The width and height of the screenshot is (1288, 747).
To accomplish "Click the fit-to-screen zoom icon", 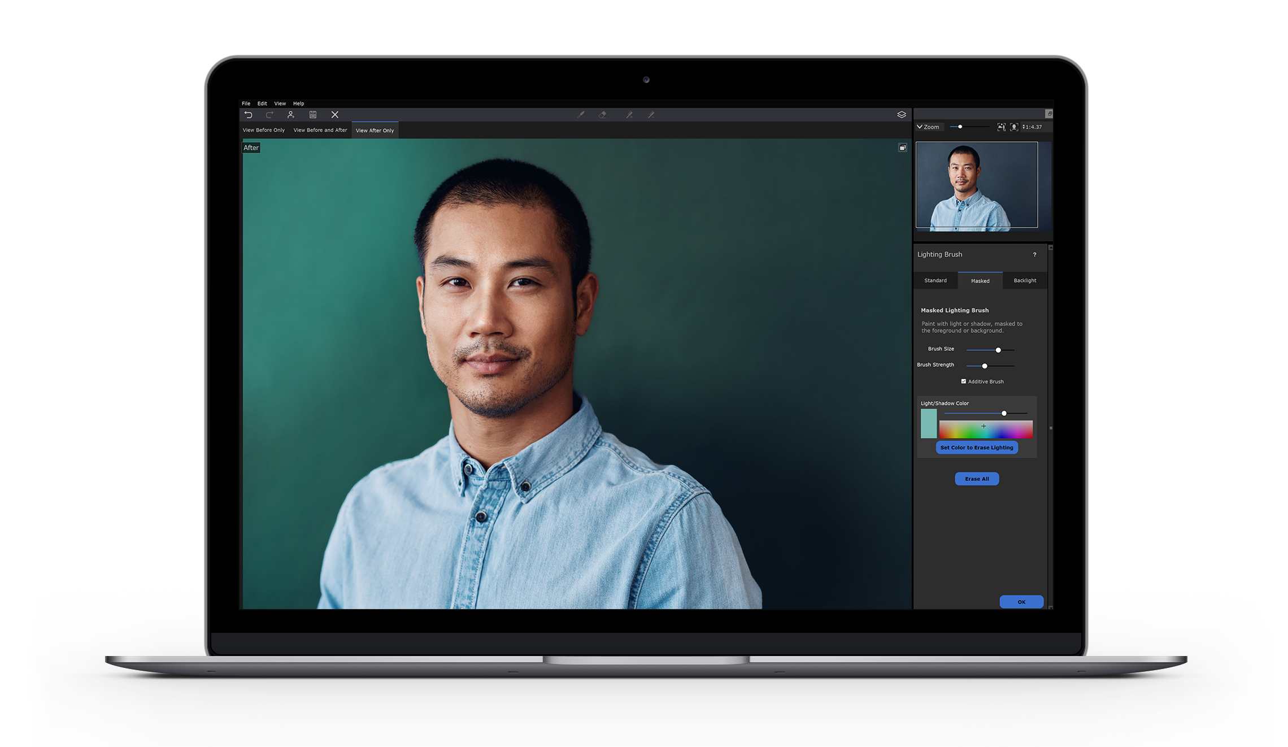I will (1001, 127).
